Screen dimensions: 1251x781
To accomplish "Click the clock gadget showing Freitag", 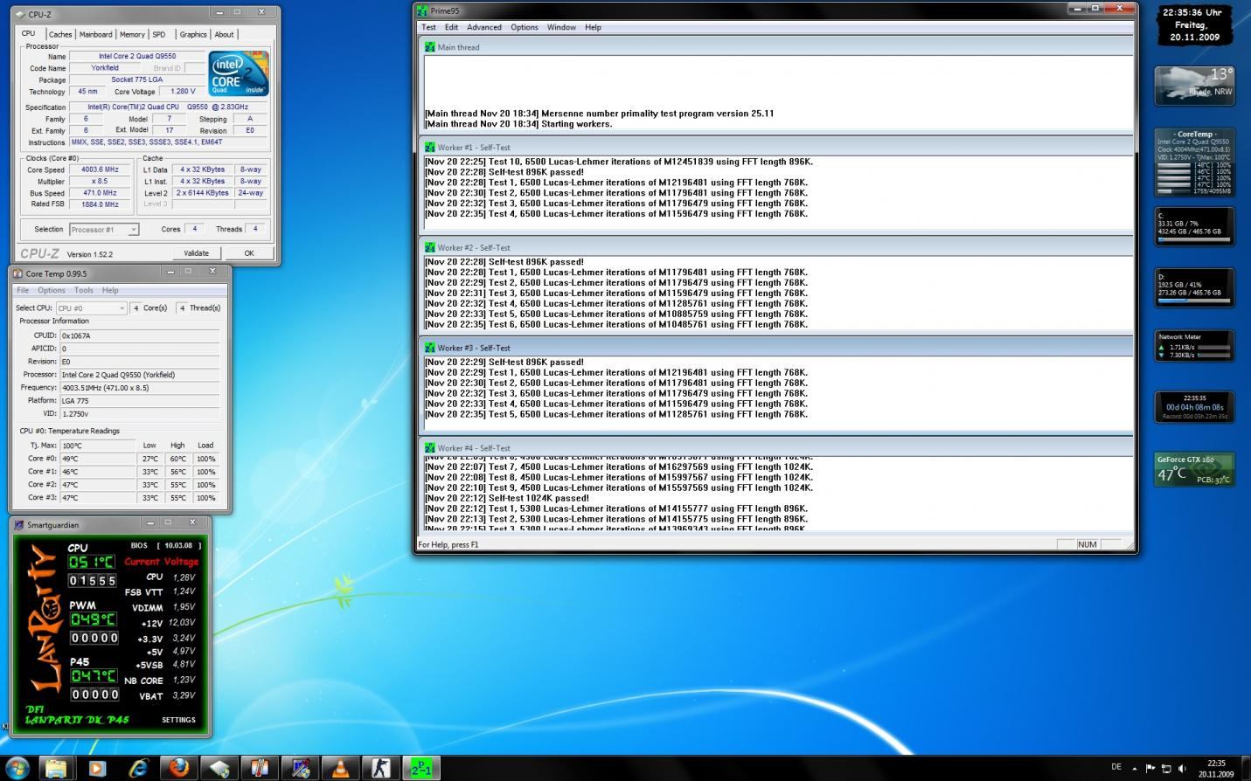I will click(1194, 24).
